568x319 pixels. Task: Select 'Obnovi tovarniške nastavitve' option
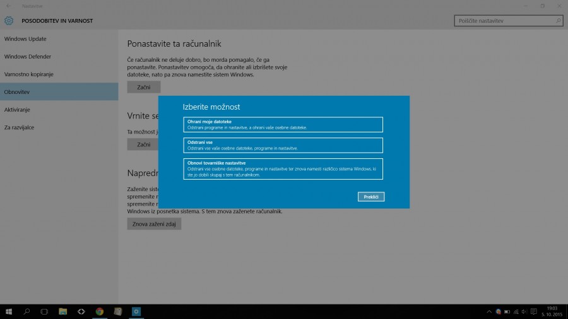point(283,169)
